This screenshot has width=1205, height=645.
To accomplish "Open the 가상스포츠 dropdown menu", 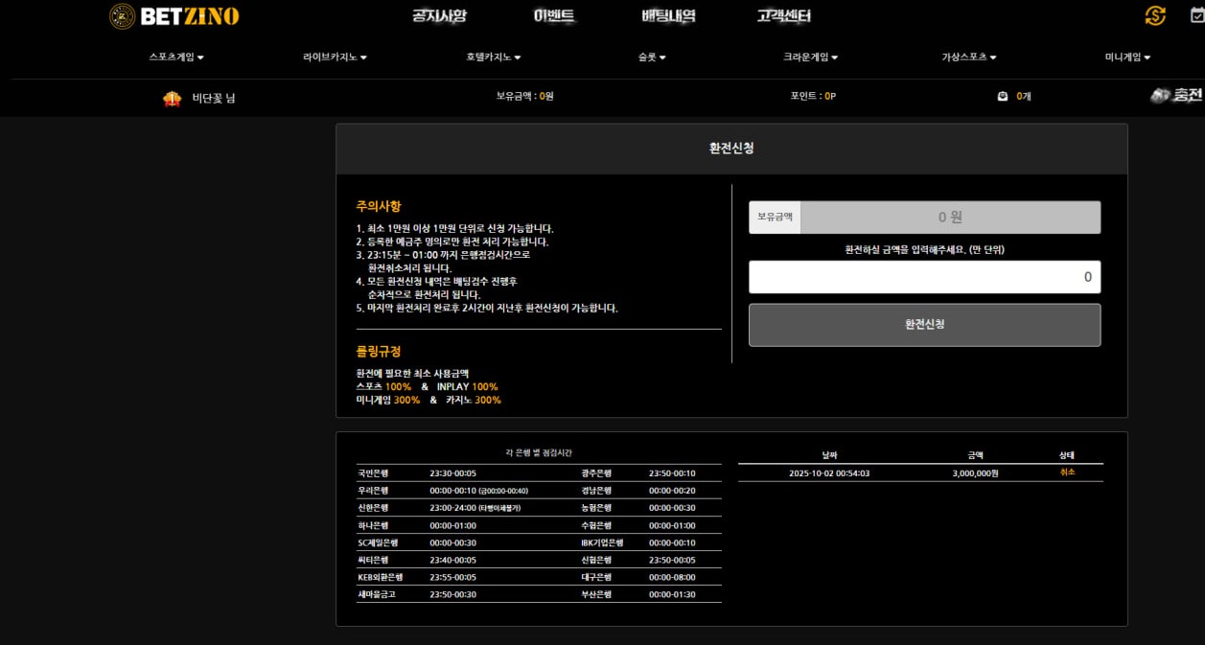I will click(969, 58).
